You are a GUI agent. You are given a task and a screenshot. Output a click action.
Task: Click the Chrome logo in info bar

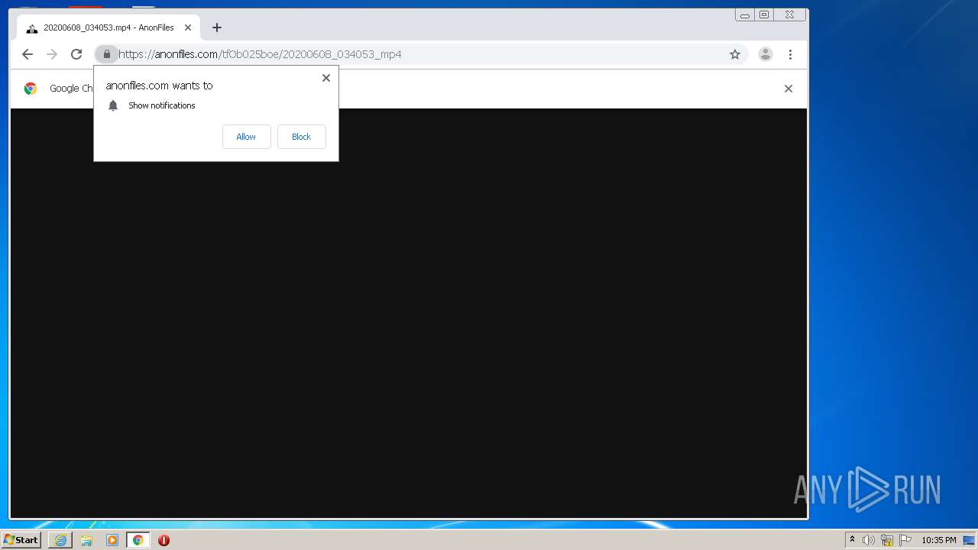(31, 89)
